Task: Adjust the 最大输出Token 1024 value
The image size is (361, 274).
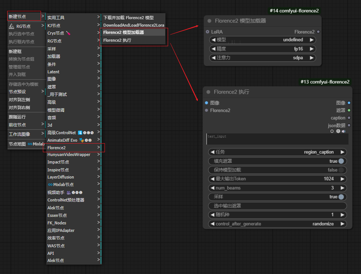Action: tap(277, 179)
